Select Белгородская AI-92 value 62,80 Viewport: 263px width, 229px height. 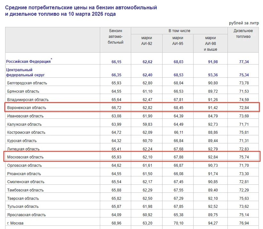147,83
